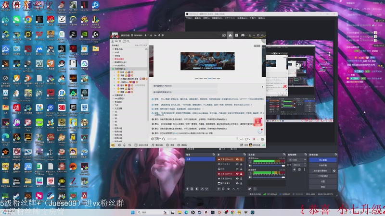Image resolution: width=385 pixels, height=216 pixels.
Task: Hide the 文本 (GDI+) 2 source
Action: (x=237, y=179)
